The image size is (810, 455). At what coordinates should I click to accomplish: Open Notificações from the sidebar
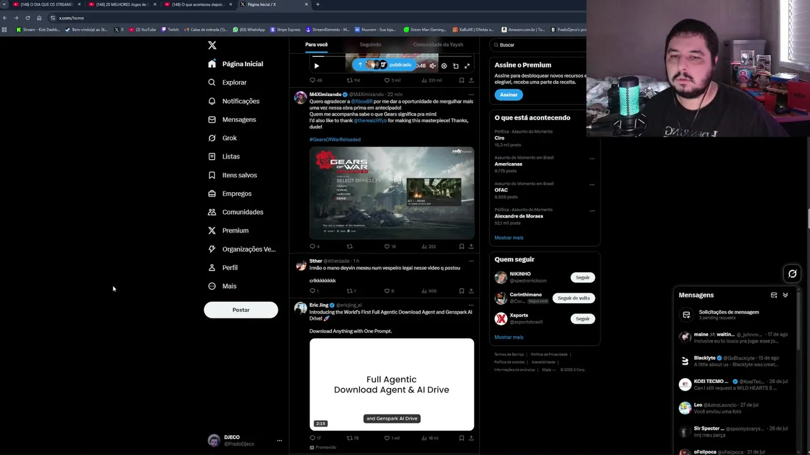click(234, 101)
